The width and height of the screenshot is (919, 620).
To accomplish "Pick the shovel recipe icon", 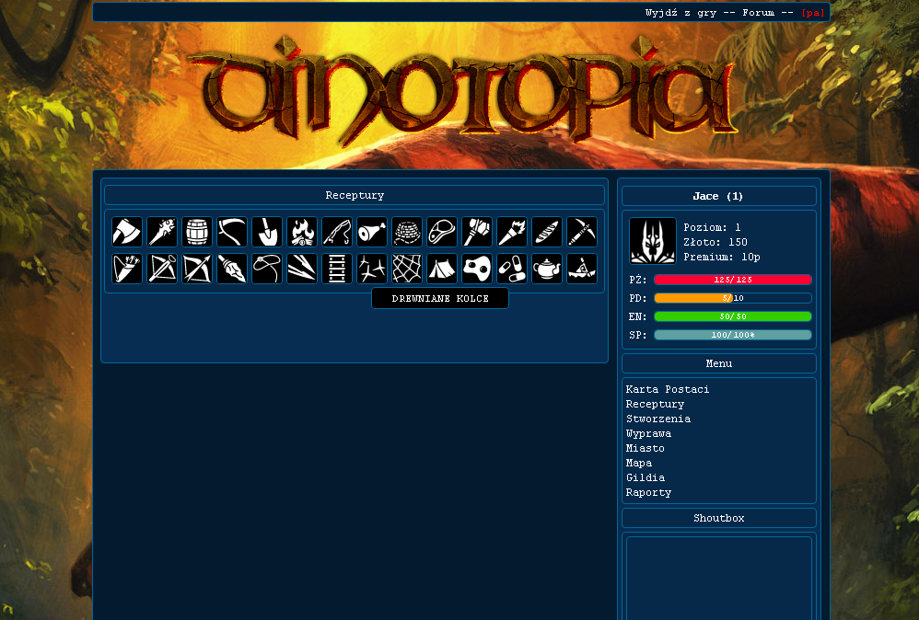I will pos(267,231).
